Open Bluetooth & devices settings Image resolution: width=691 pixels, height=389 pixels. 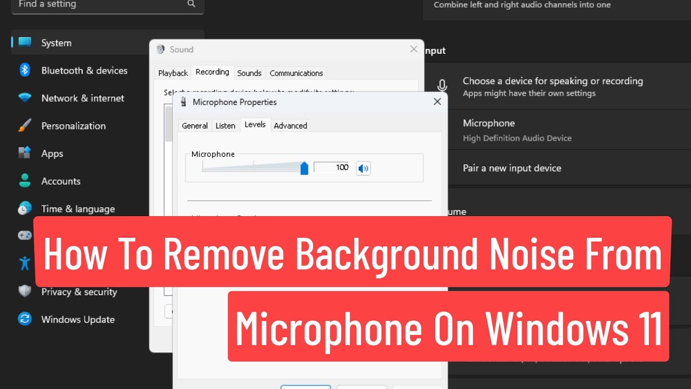tap(84, 70)
